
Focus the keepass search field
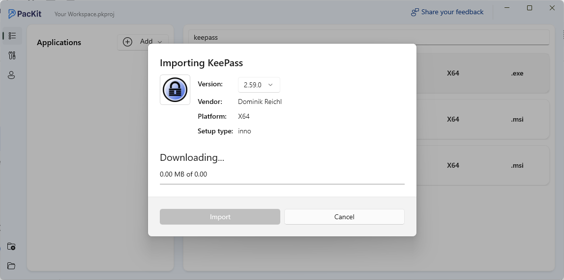pyautogui.click(x=369, y=37)
